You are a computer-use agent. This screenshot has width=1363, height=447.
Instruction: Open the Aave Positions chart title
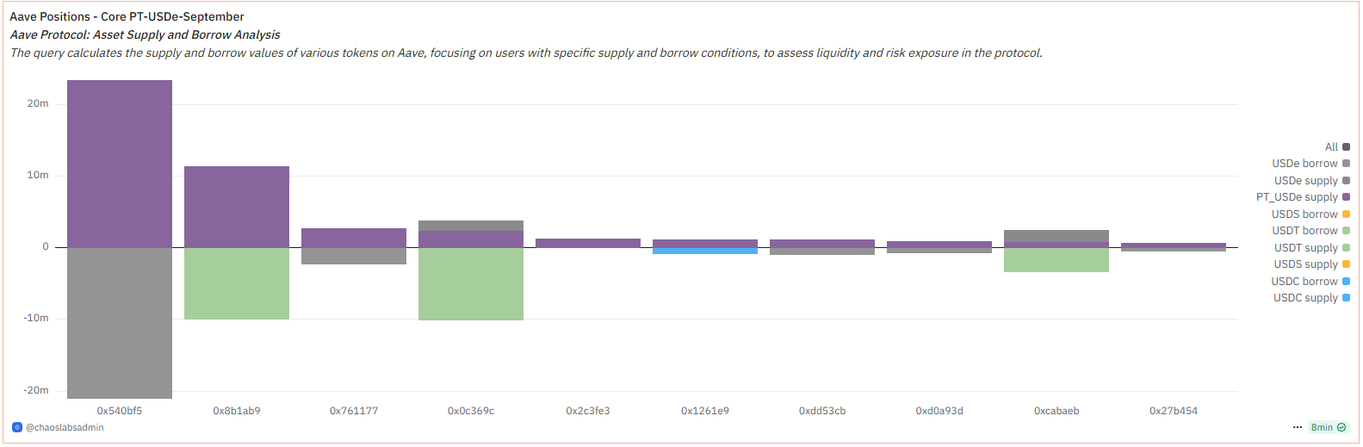click(x=127, y=16)
